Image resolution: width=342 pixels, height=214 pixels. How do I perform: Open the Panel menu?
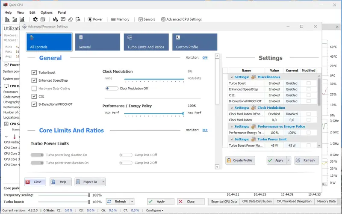pos(62,12)
